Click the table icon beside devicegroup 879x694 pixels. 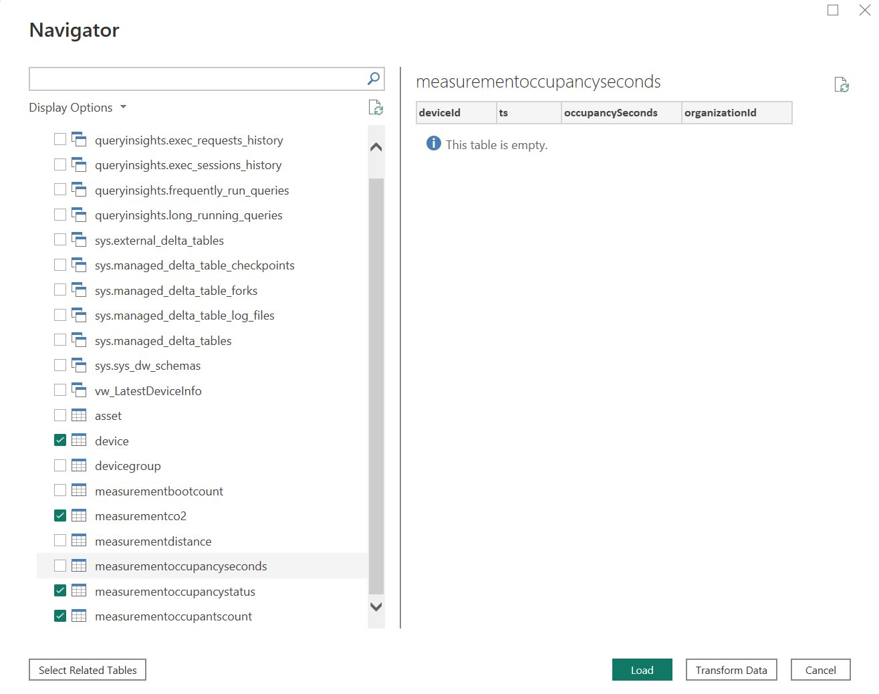[79, 466]
